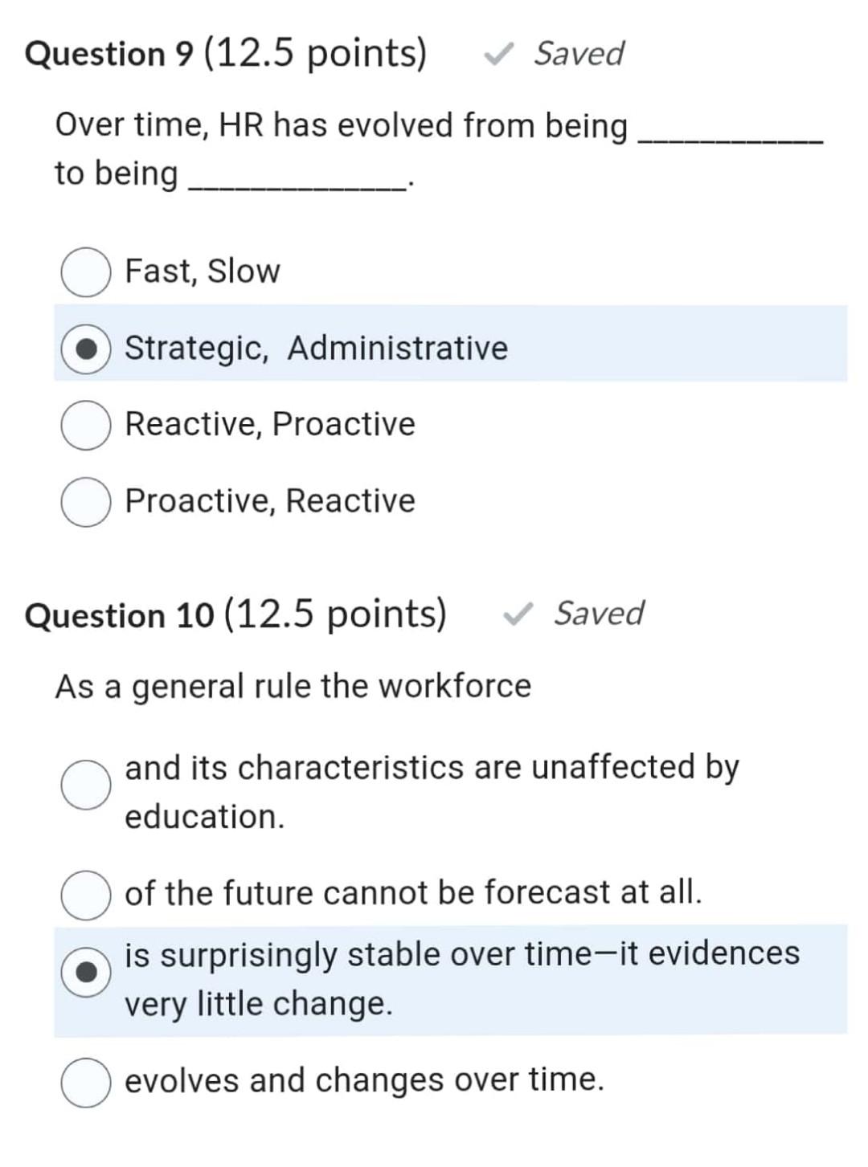
Task: Click the Saved checkmark icon for Question 9
Action: point(498,55)
